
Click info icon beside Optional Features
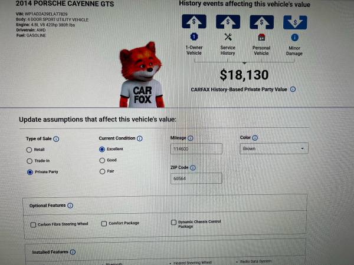tap(70, 206)
